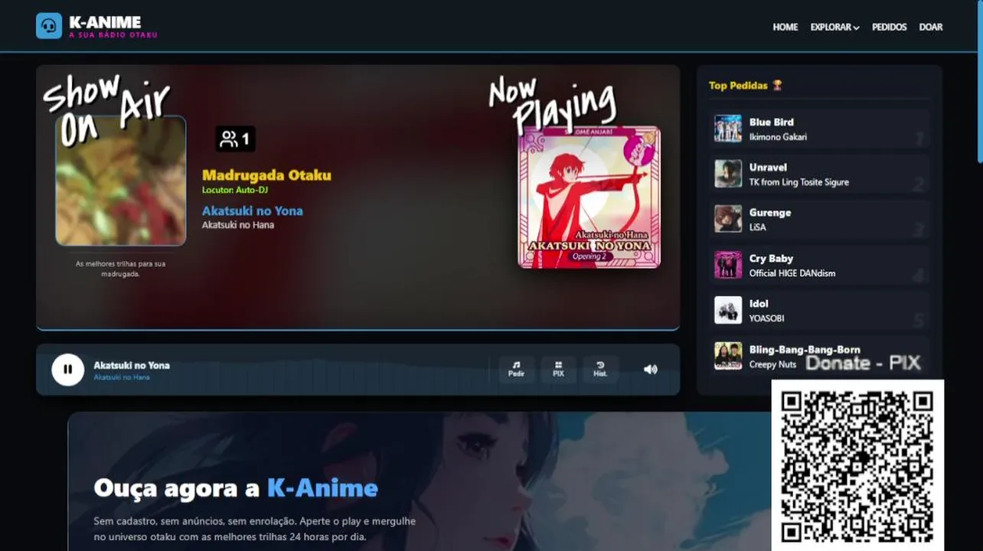Open the Pedir song request button
Viewport: 983px width, 551px height.
pos(517,369)
